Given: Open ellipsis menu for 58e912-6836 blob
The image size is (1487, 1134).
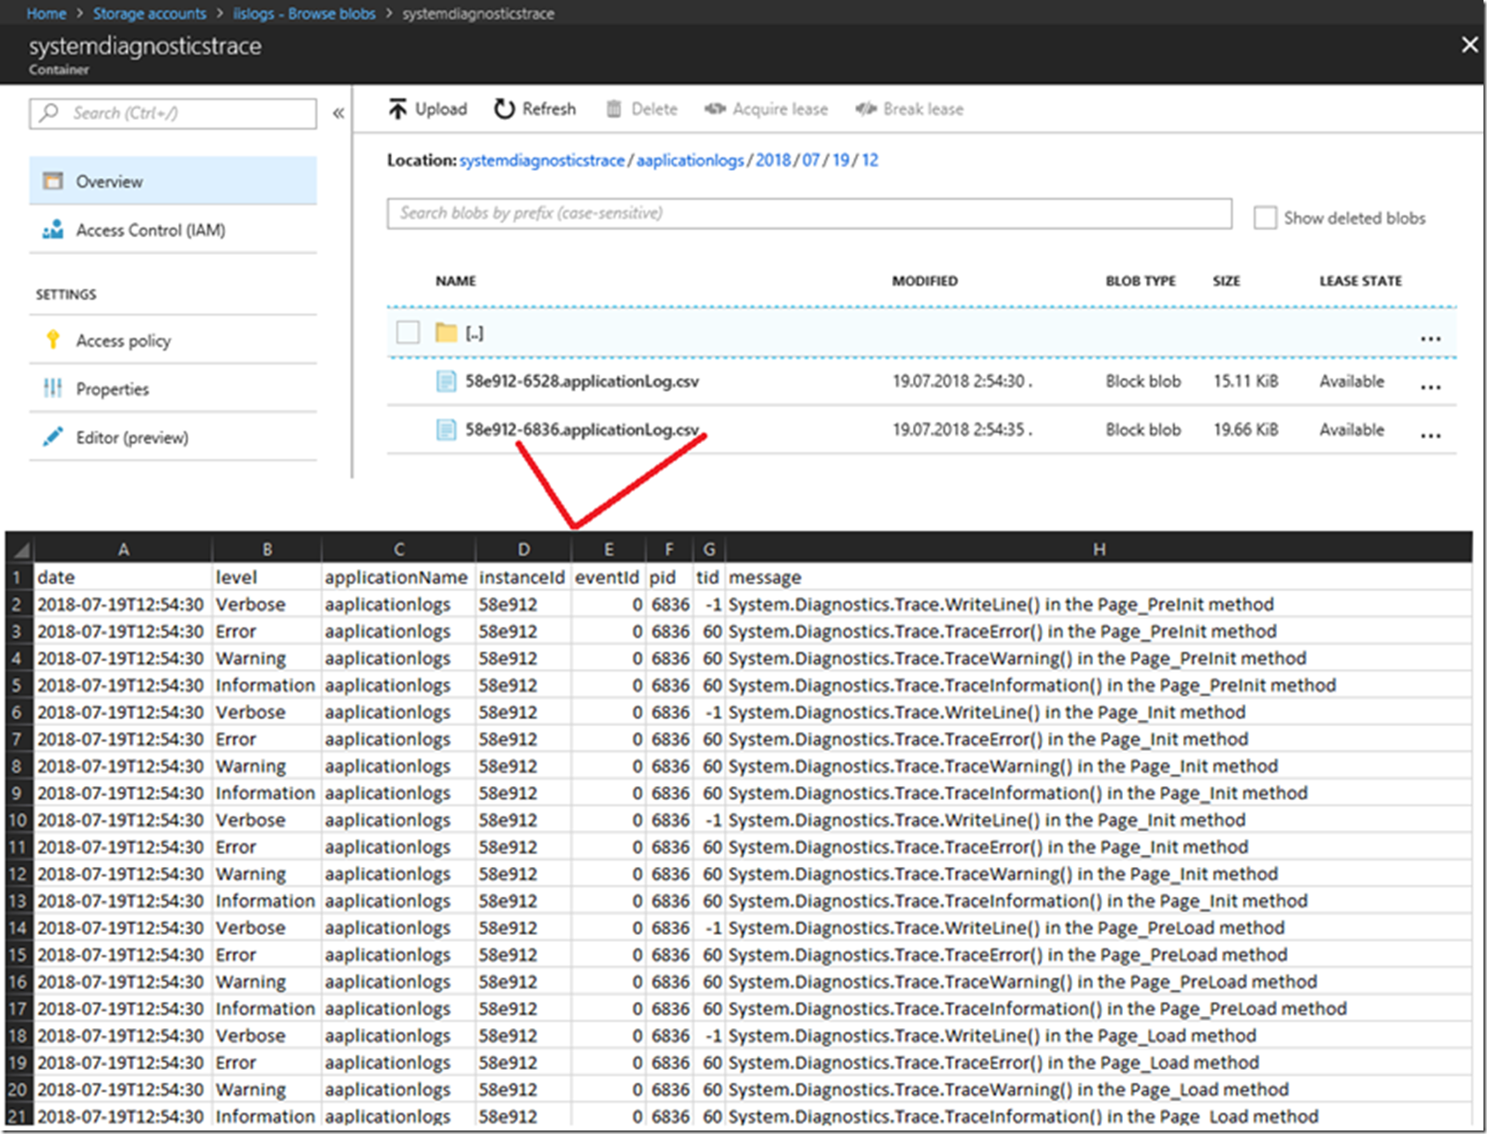Looking at the screenshot, I should (x=1431, y=435).
